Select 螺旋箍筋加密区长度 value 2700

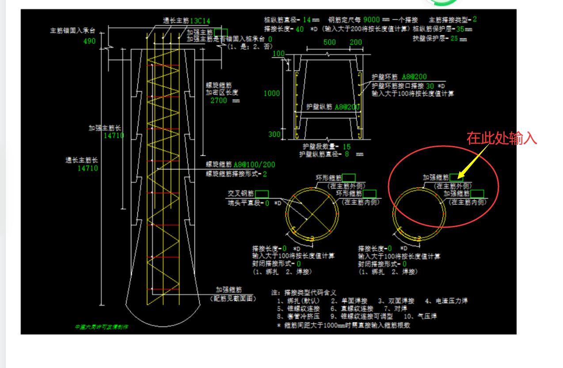coord(219,101)
